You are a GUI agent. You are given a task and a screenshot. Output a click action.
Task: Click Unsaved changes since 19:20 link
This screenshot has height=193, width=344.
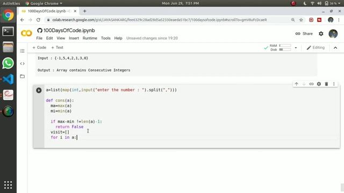point(152,38)
